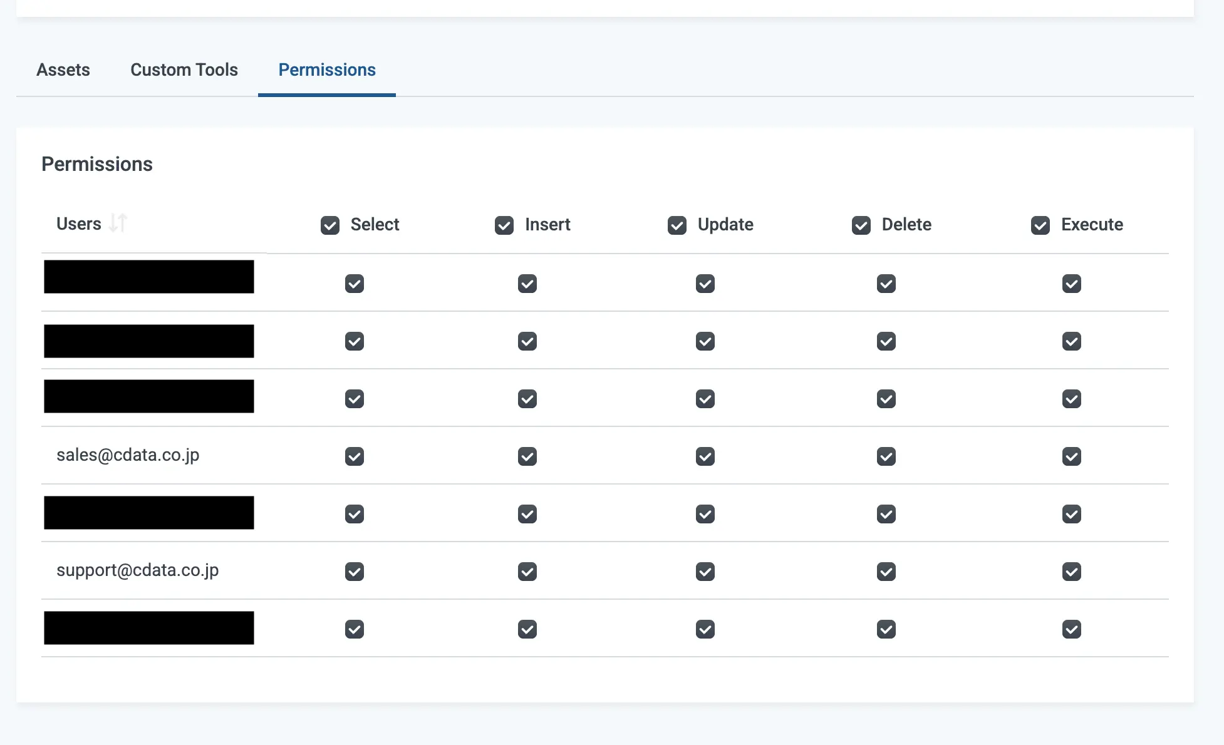The width and height of the screenshot is (1224, 745).
Task: Uncheck Select permission for sales@cdata.co.jp
Action: click(355, 456)
